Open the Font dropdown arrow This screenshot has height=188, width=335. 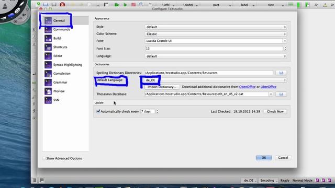285,41
